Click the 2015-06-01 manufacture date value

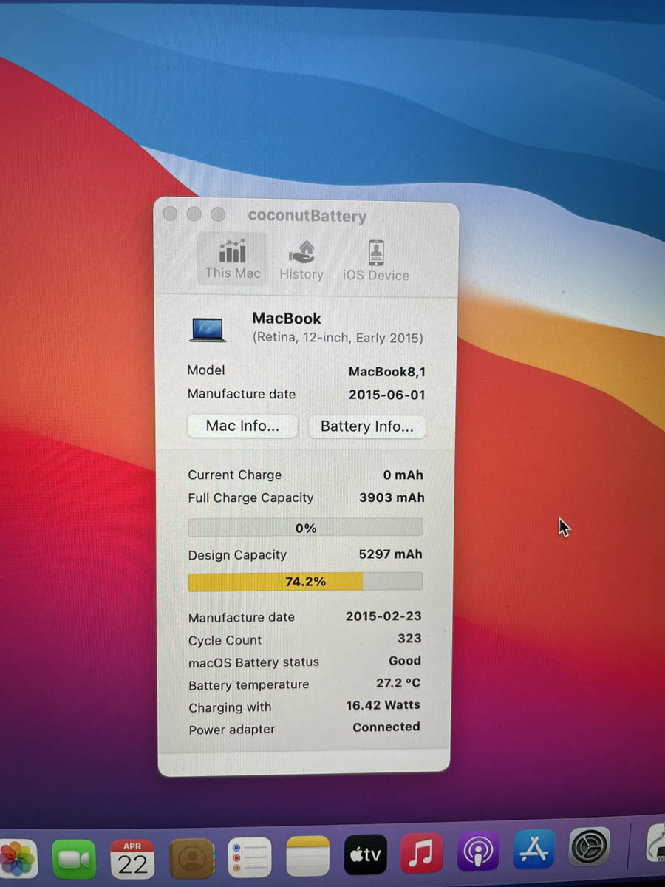(387, 395)
